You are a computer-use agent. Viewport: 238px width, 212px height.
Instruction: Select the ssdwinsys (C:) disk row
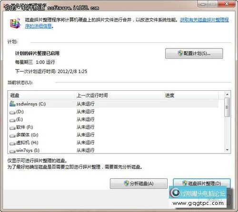[x=114, y=104]
